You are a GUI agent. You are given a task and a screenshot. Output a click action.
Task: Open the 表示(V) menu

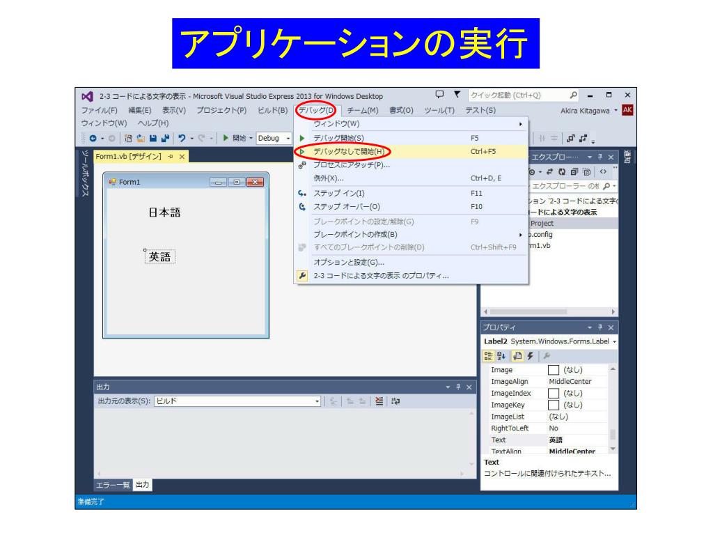click(174, 111)
